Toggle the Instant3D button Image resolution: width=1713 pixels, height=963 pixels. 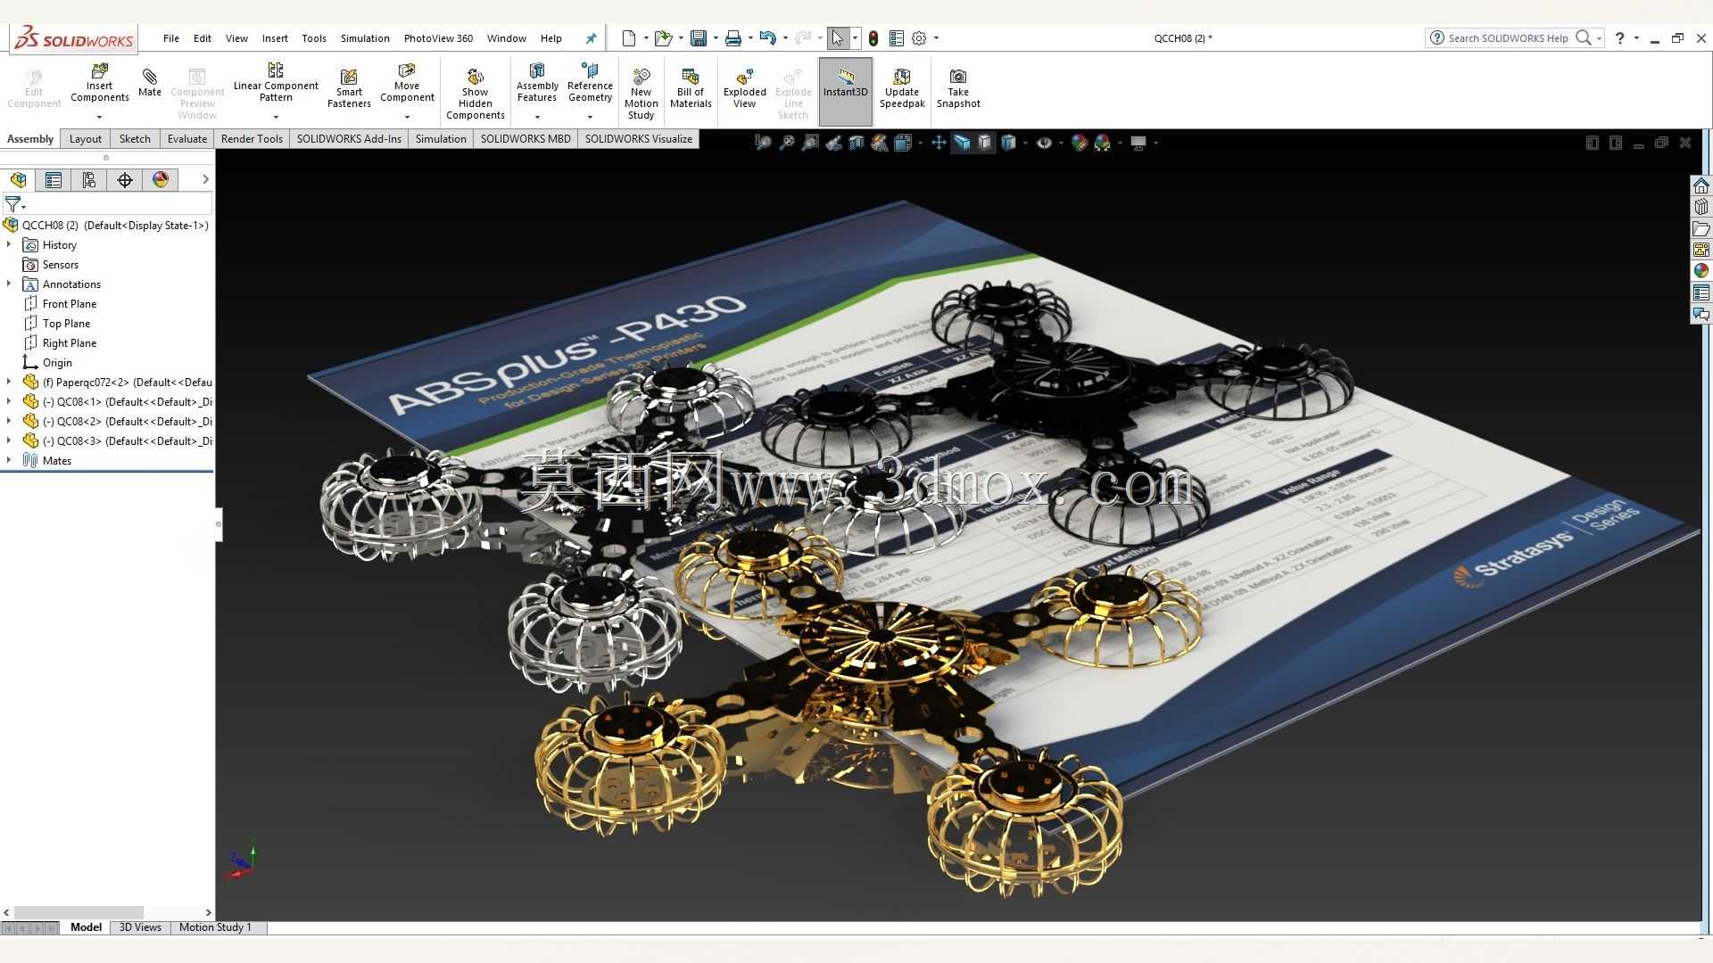point(845,92)
